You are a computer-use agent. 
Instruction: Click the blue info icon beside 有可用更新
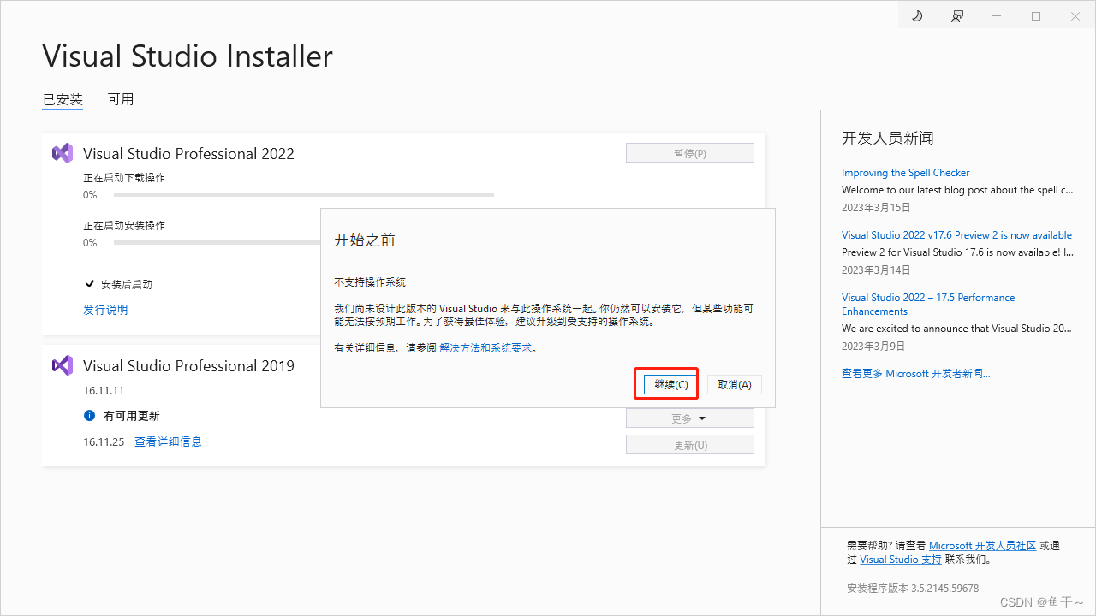(89, 416)
